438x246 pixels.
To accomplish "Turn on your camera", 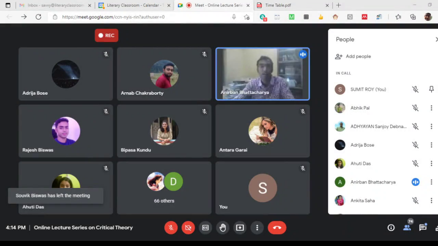I will [x=188, y=228].
